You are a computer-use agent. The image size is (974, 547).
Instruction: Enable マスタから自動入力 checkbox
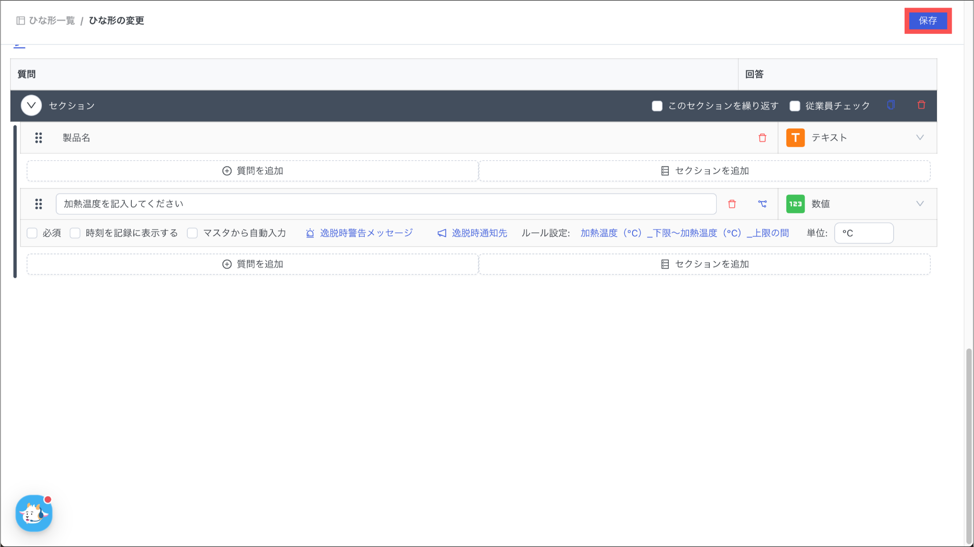coord(192,233)
